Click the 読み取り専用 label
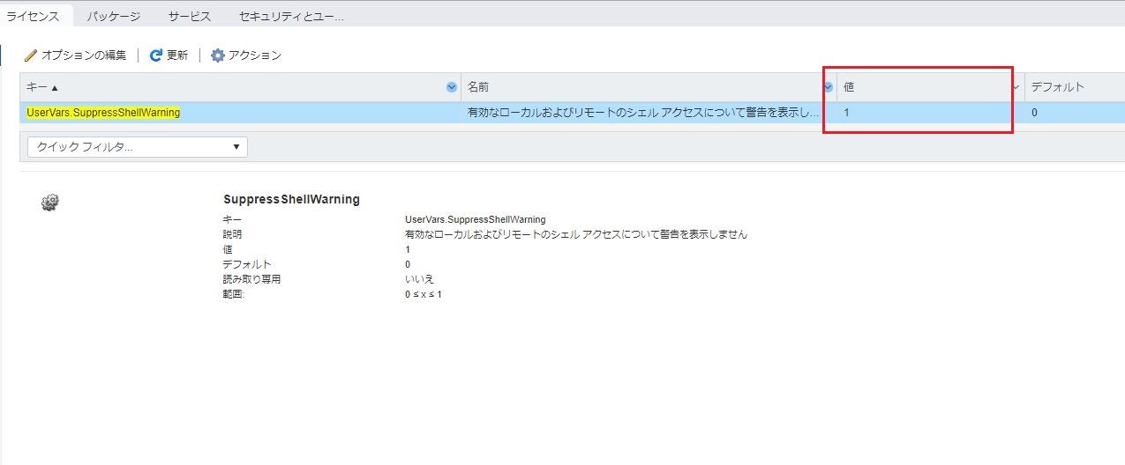Image resolution: width=1125 pixels, height=465 pixels. coord(251,279)
